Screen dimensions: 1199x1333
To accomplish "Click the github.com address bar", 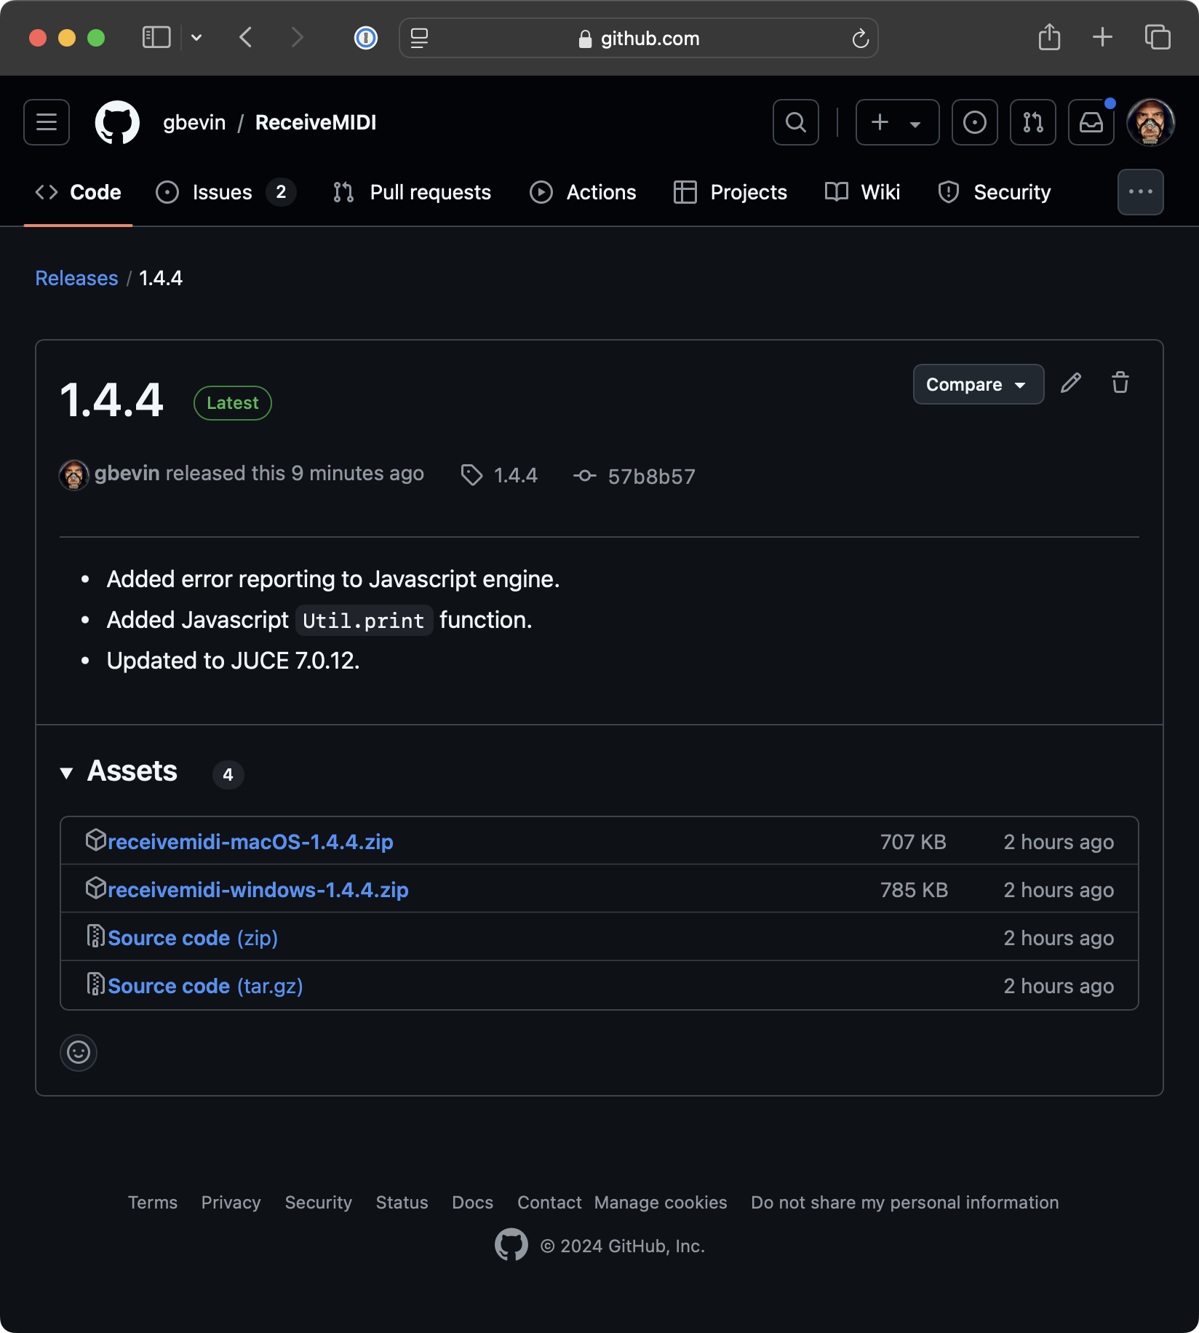I will click(x=639, y=38).
